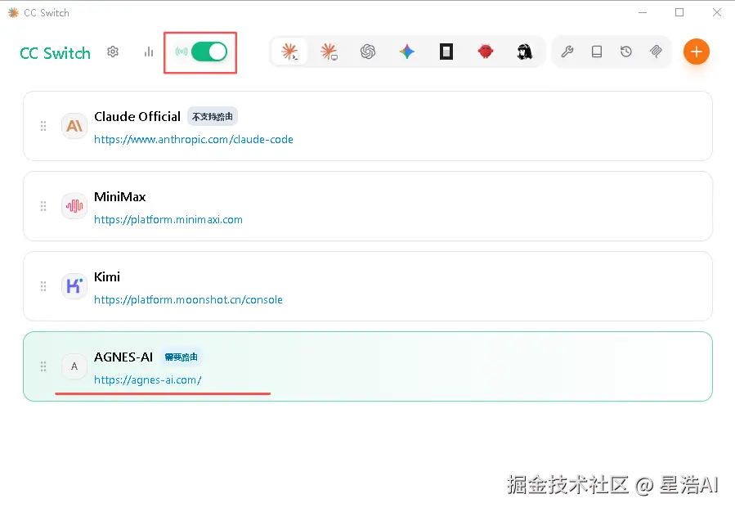Grab the Claude Official drag handle
Image resolution: width=735 pixels, height=512 pixels.
(x=43, y=126)
